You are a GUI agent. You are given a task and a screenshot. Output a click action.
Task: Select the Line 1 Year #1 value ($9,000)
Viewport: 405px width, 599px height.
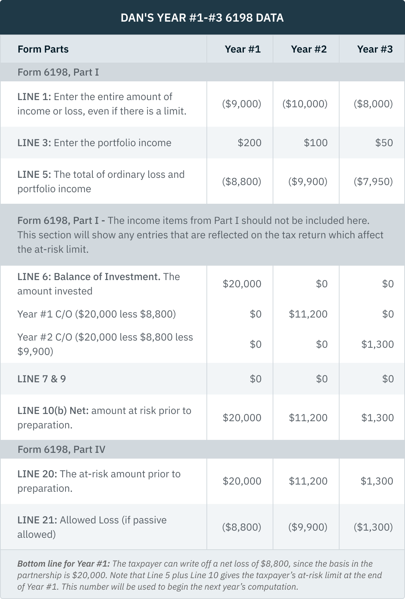coord(242,104)
